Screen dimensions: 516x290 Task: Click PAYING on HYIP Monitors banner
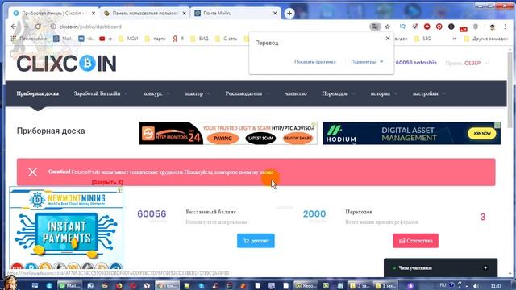coord(223,139)
